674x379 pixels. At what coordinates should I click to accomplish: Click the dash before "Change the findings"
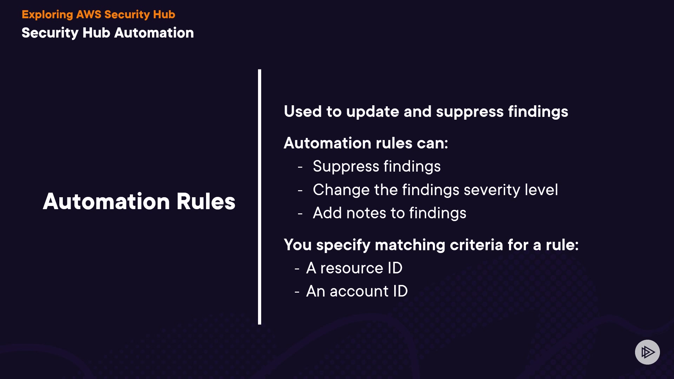point(300,191)
